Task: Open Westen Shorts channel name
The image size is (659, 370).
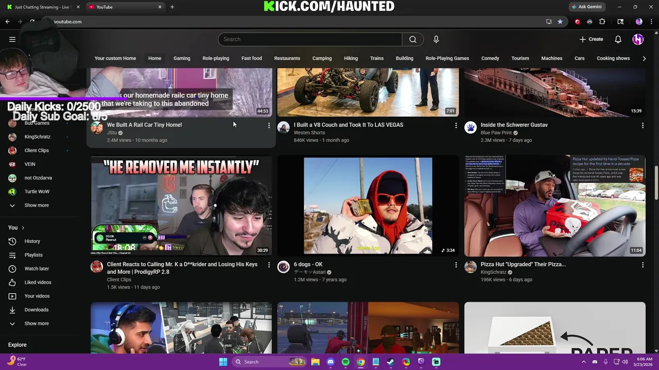Action: click(309, 133)
